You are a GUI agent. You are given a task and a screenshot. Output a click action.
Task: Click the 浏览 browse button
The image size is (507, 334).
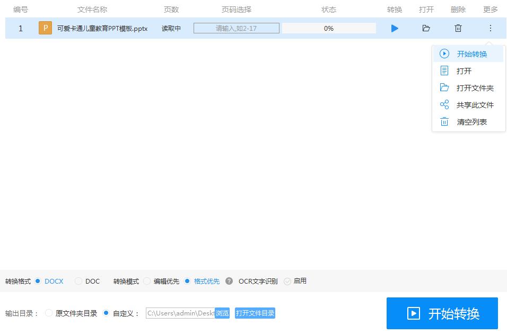tap(222, 313)
